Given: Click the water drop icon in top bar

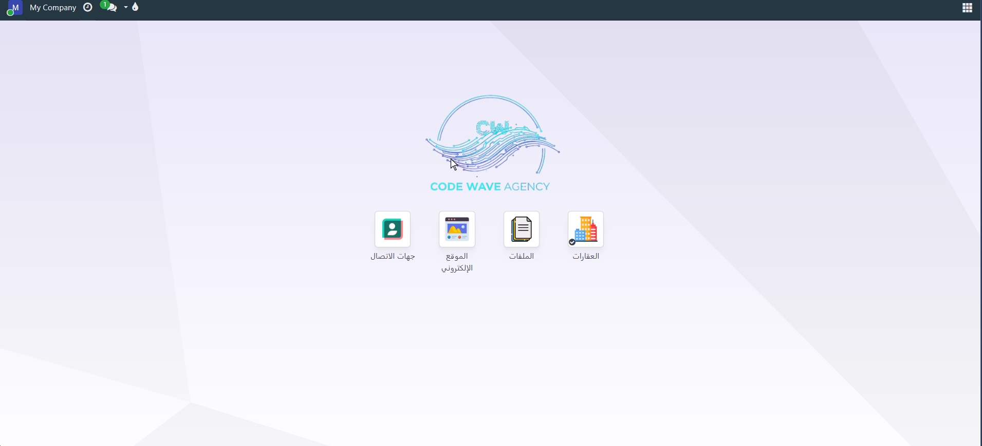Looking at the screenshot, I should tap(136, 7).
